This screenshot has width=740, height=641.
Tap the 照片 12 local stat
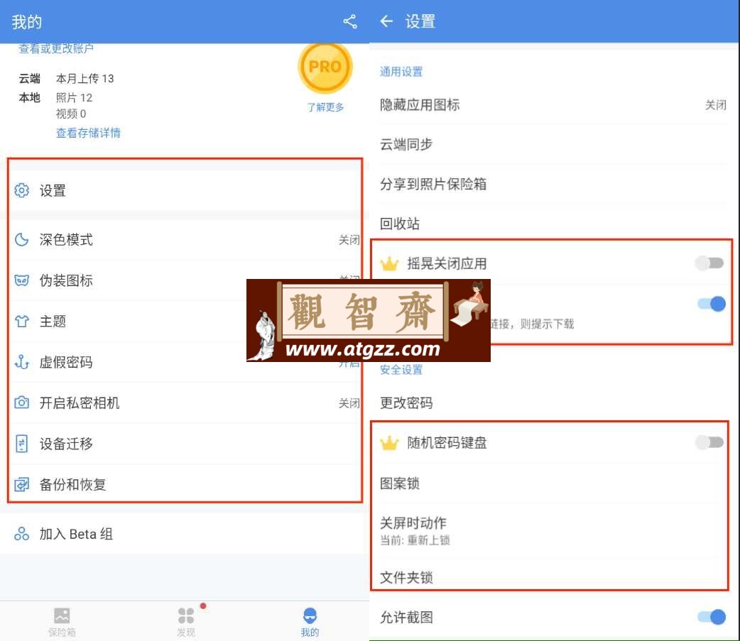(x=74, y=98)
